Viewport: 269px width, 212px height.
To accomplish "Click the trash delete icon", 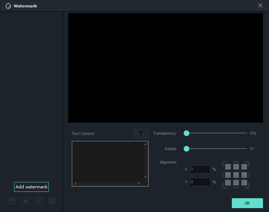I will [x=52, y=201].
